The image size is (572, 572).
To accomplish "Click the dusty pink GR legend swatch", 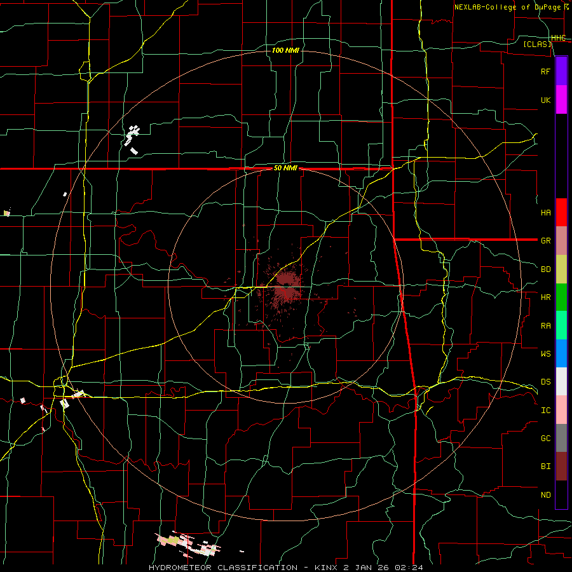I will [x=561, y=241].
